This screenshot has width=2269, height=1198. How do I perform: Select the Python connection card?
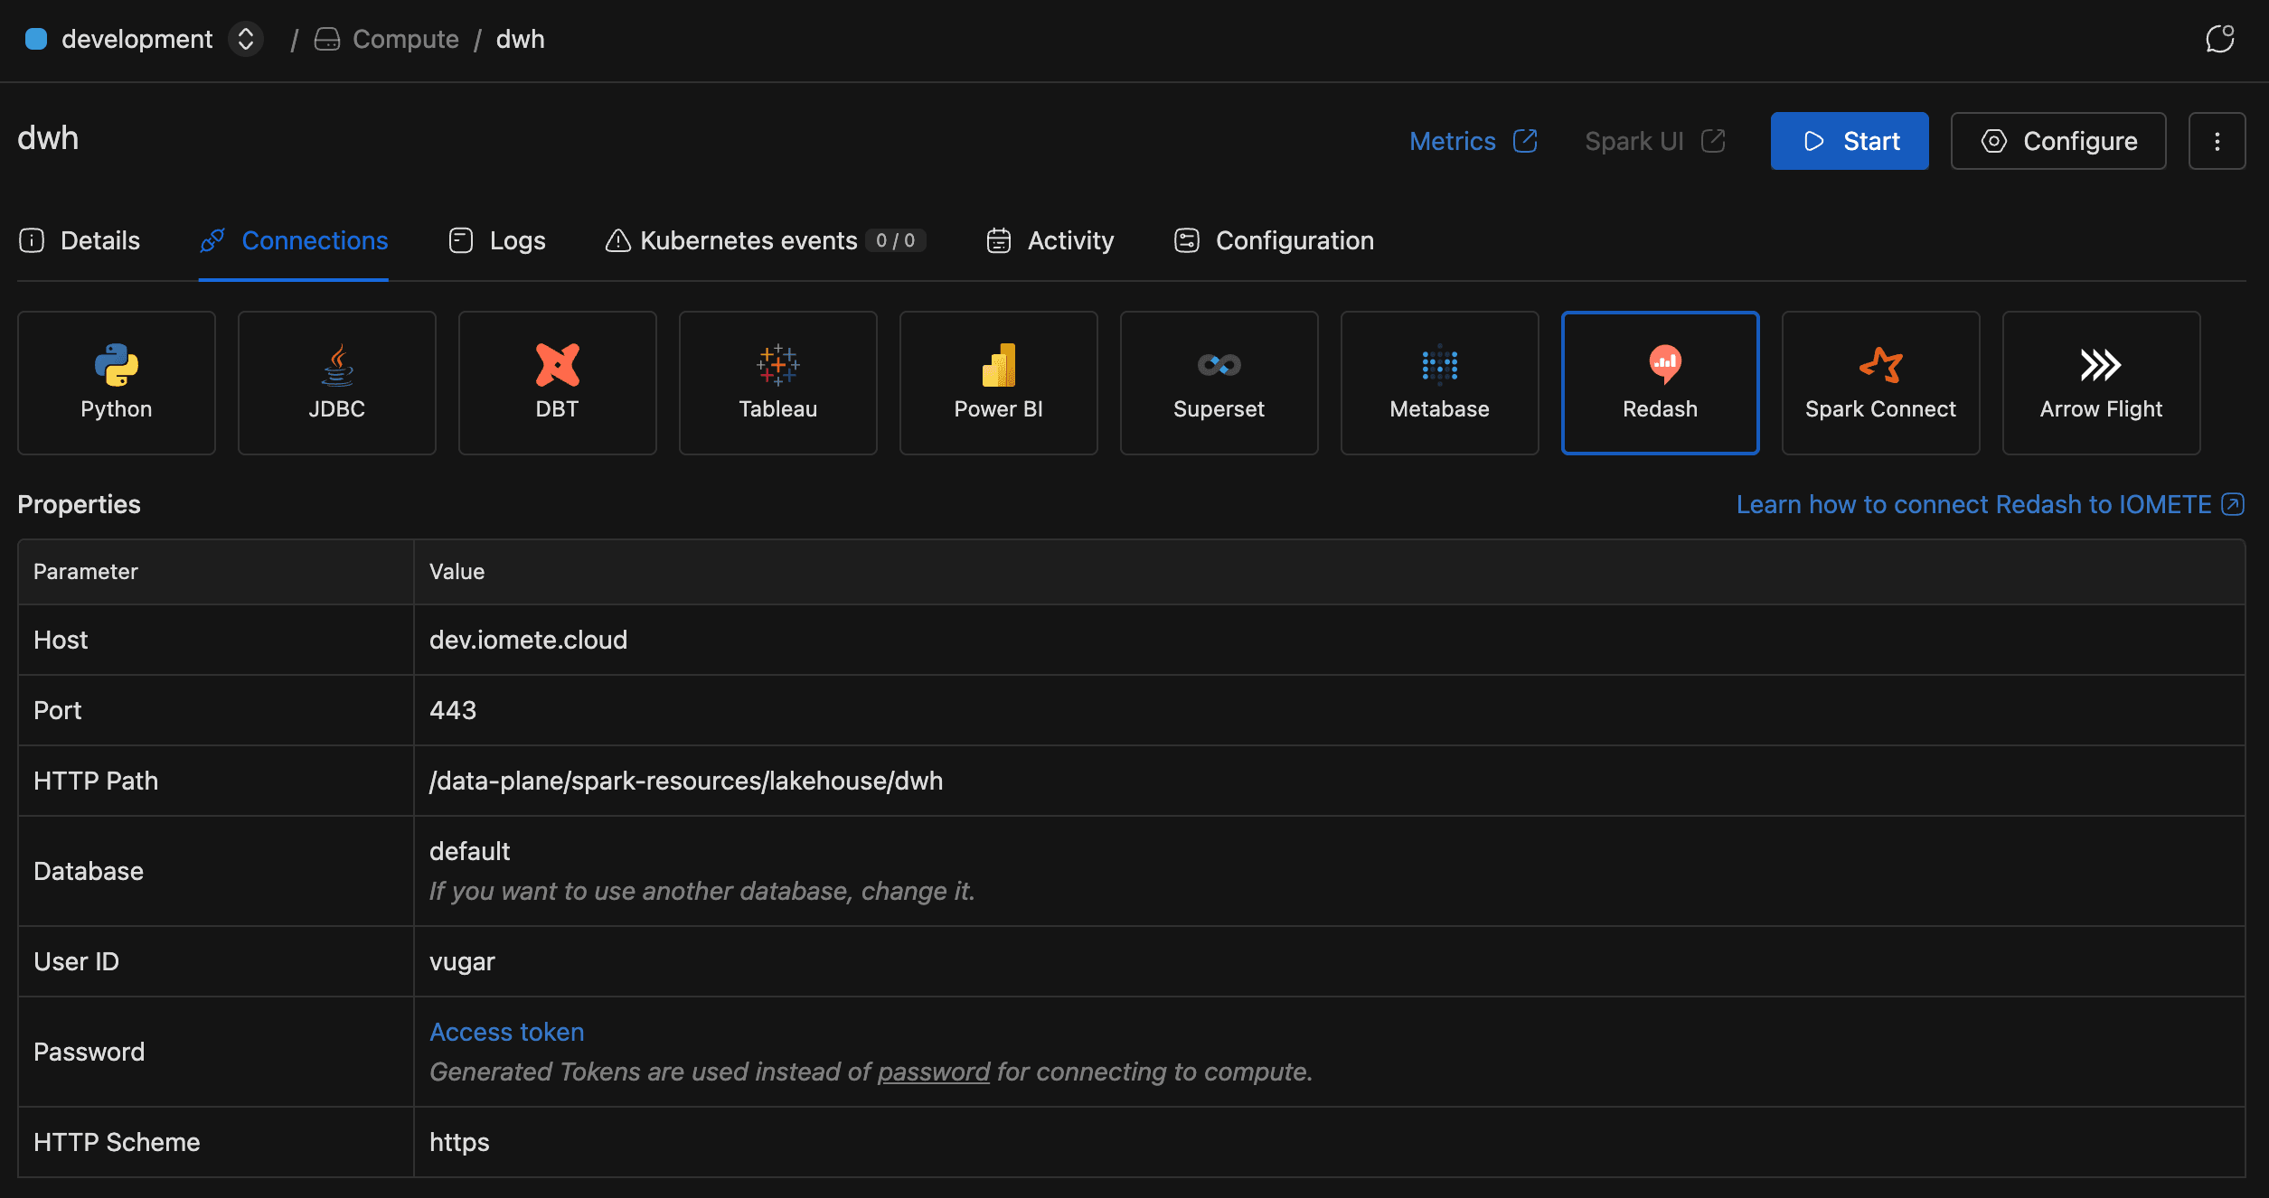pyautogui.click(x=117, y=383)
